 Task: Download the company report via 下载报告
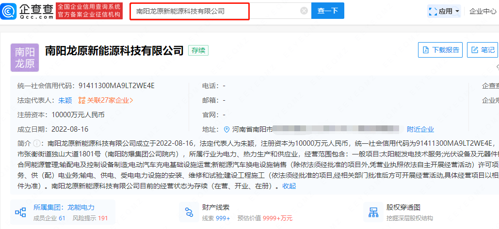[x=440, y=50]
